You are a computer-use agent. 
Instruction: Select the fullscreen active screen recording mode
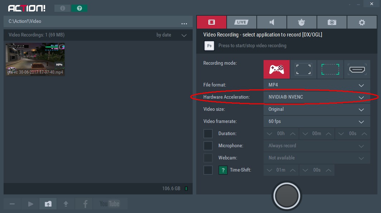(x=303, y=69)
